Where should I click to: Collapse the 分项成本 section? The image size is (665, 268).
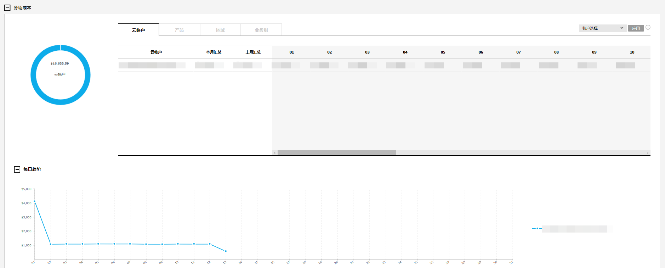(7, 8)
